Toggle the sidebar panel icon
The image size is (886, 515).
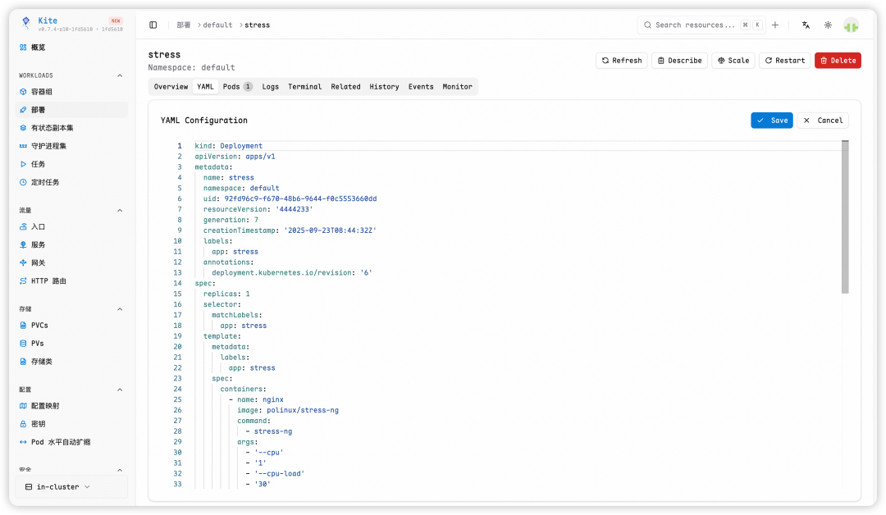click(153, 25)
